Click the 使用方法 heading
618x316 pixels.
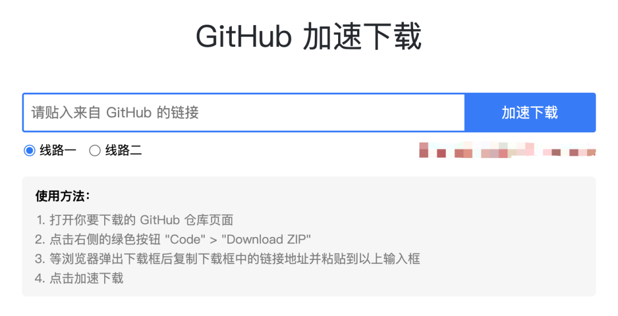62,196
